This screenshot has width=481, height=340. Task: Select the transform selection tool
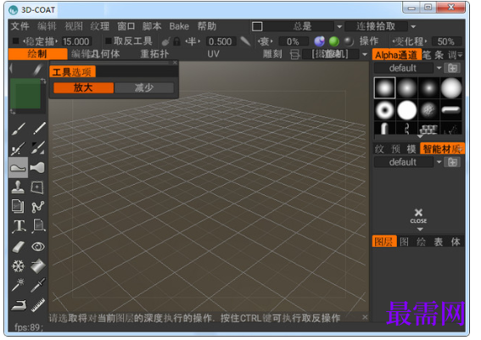37,187
